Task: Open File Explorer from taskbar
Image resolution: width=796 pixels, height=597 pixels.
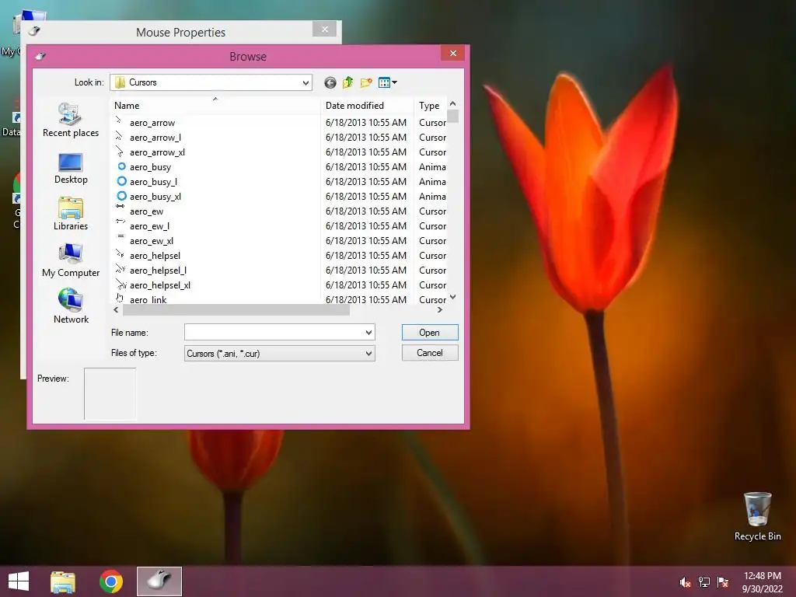Action: click(x=63, y=581)
